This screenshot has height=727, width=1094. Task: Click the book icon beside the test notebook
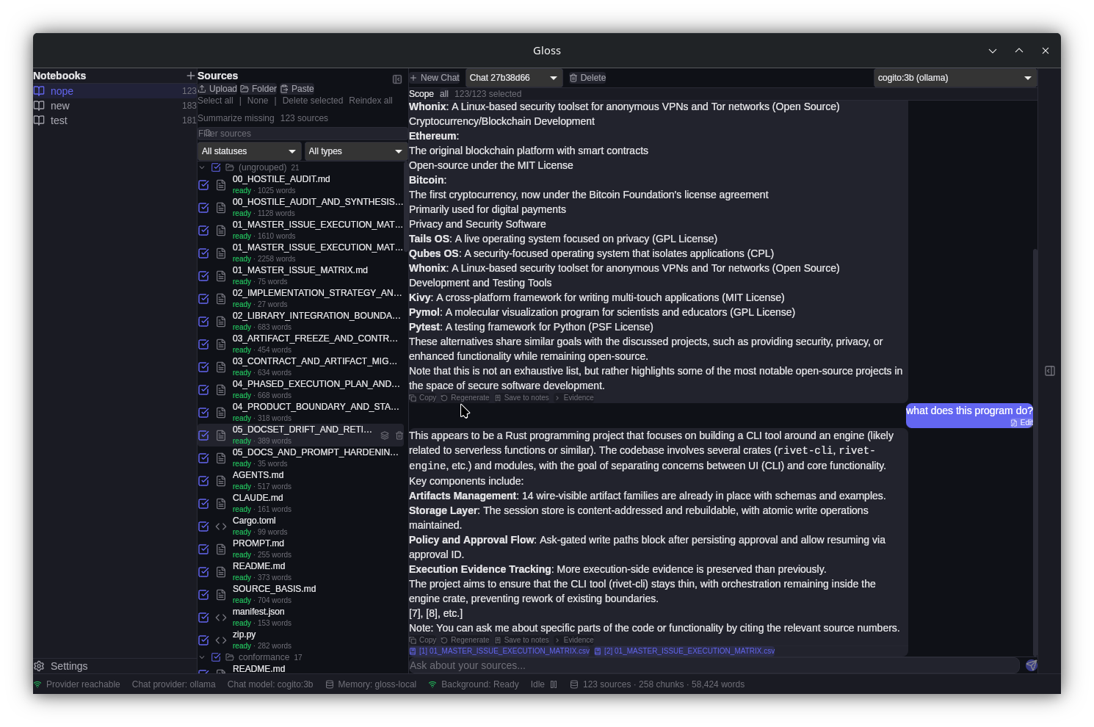point(39,120)
